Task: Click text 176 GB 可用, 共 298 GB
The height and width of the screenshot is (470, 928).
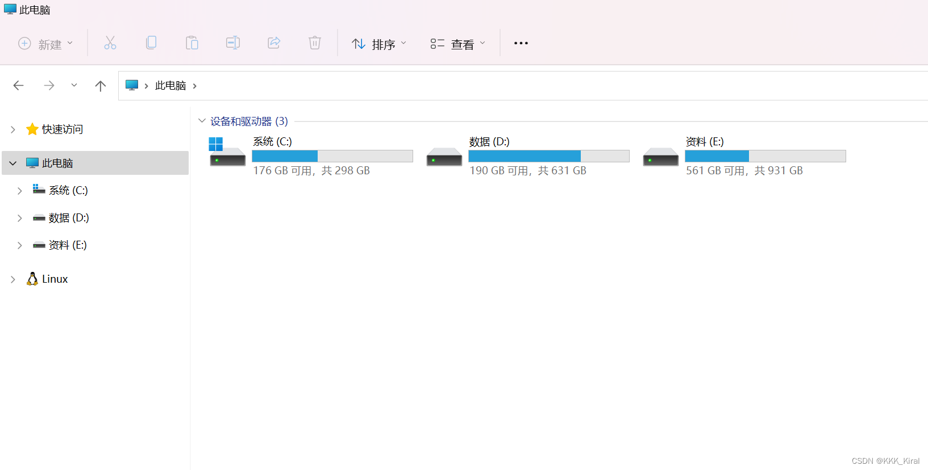Action: pos(311,171)
